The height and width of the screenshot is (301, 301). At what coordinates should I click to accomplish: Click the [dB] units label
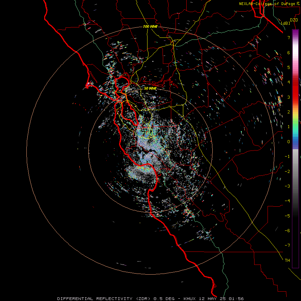(286, 23)
